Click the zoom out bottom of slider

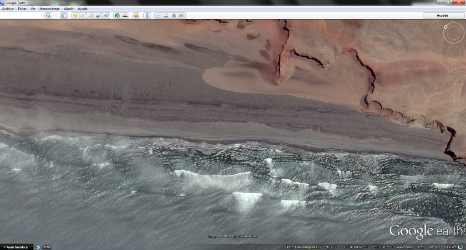454,112
